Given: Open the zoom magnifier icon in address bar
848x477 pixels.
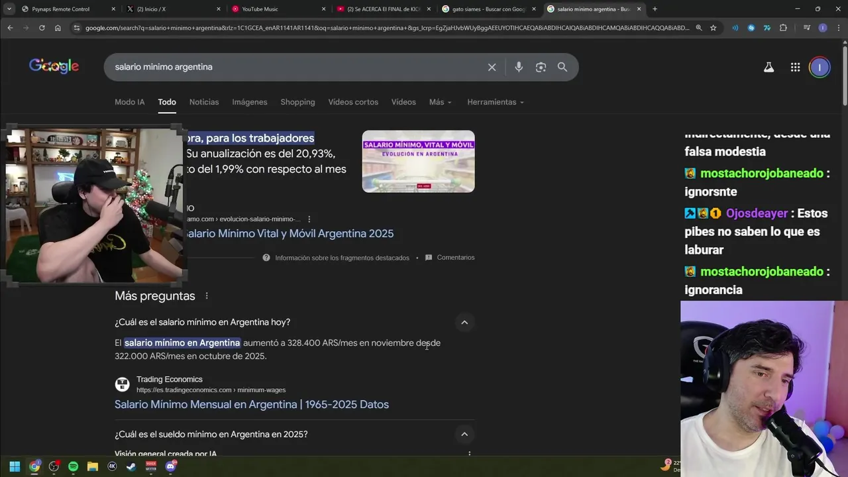Looking at the screenshot, I should pos(699,28).
